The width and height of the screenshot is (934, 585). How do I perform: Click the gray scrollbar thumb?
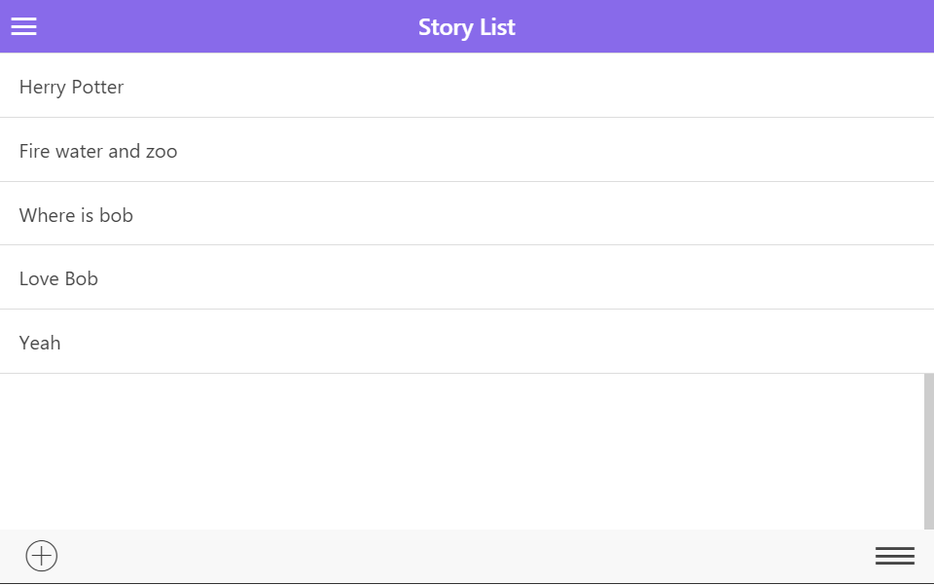click(928, 451)
